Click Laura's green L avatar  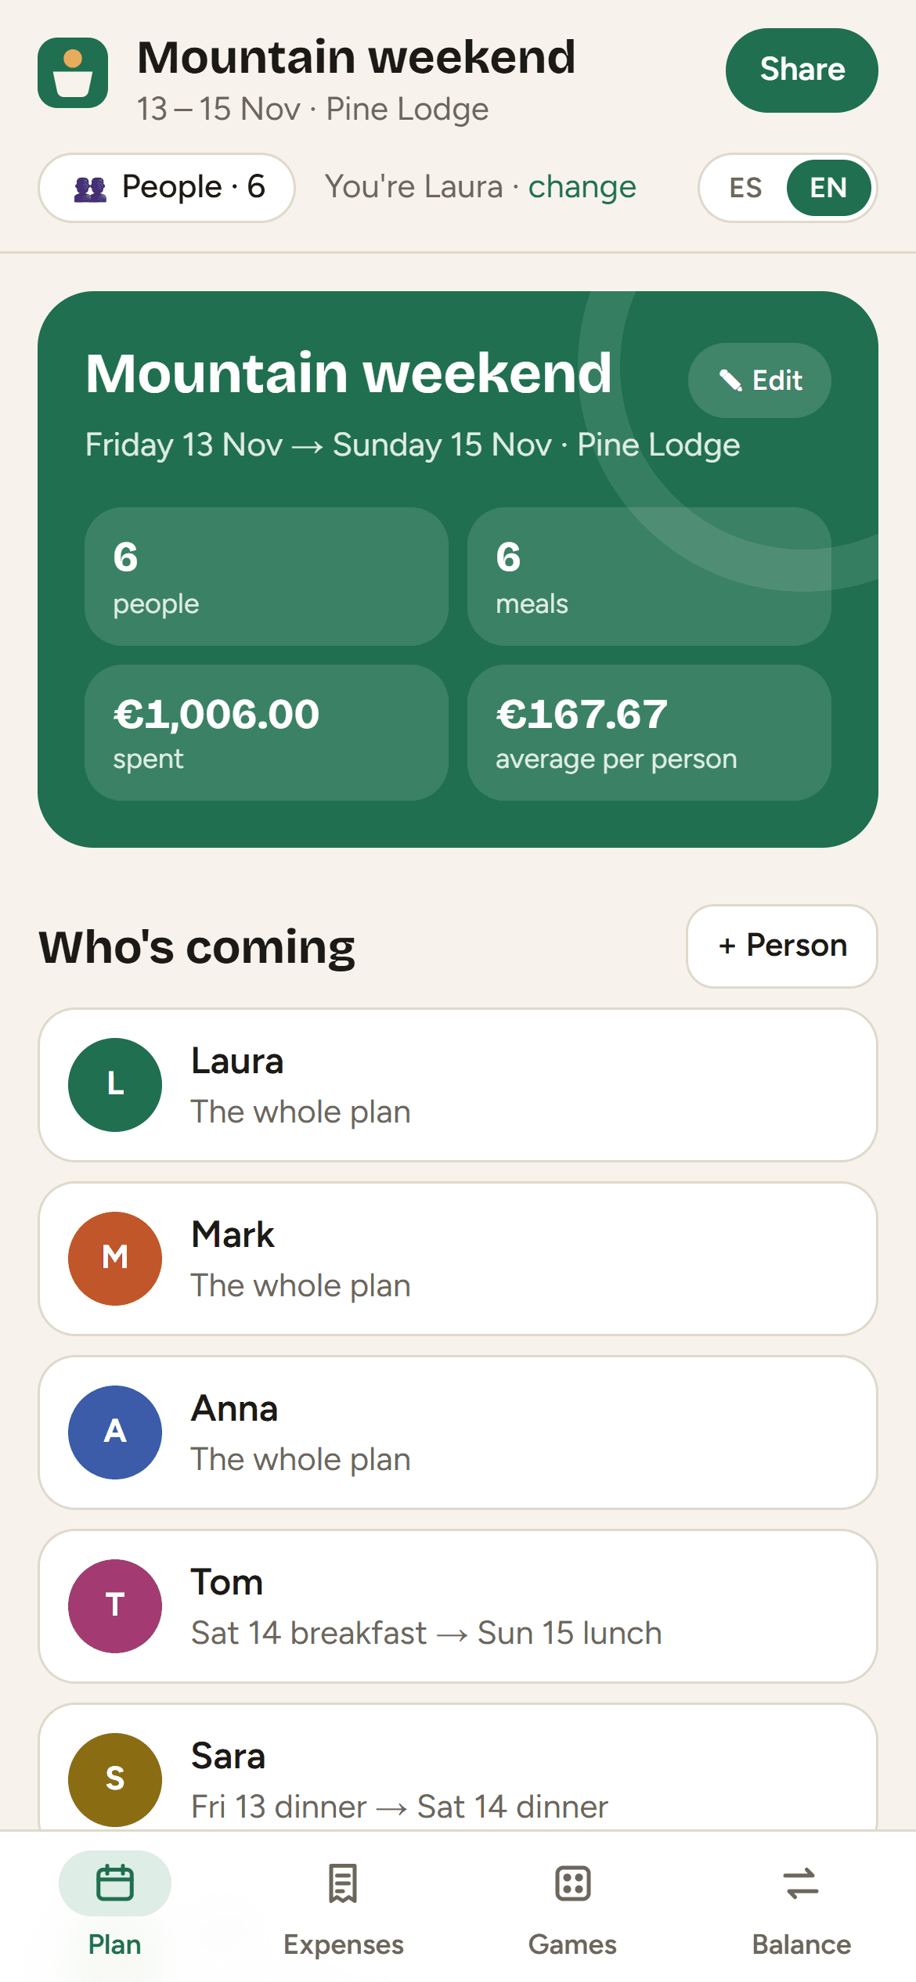tap(115, 1085)
